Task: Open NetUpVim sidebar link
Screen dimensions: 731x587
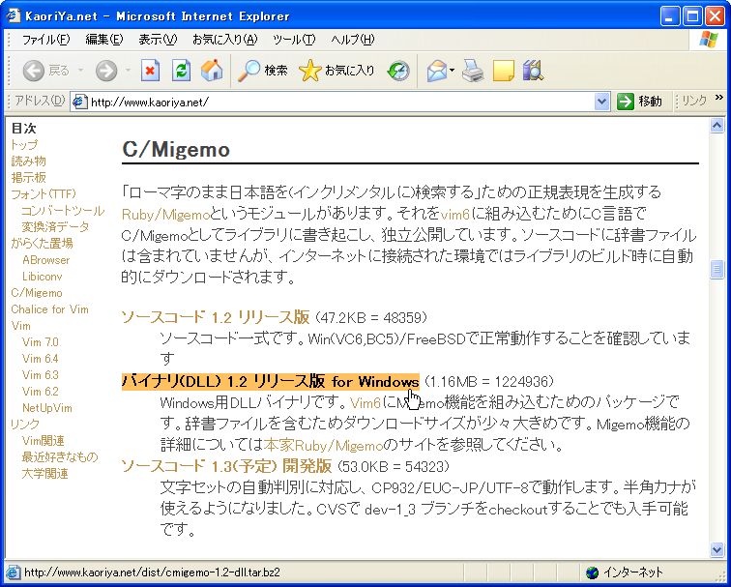Action: [x=47, y=408]
